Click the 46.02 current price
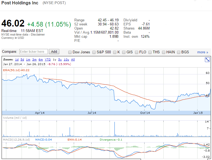Viewport: 212px width, 160px height. click(13, 23)
